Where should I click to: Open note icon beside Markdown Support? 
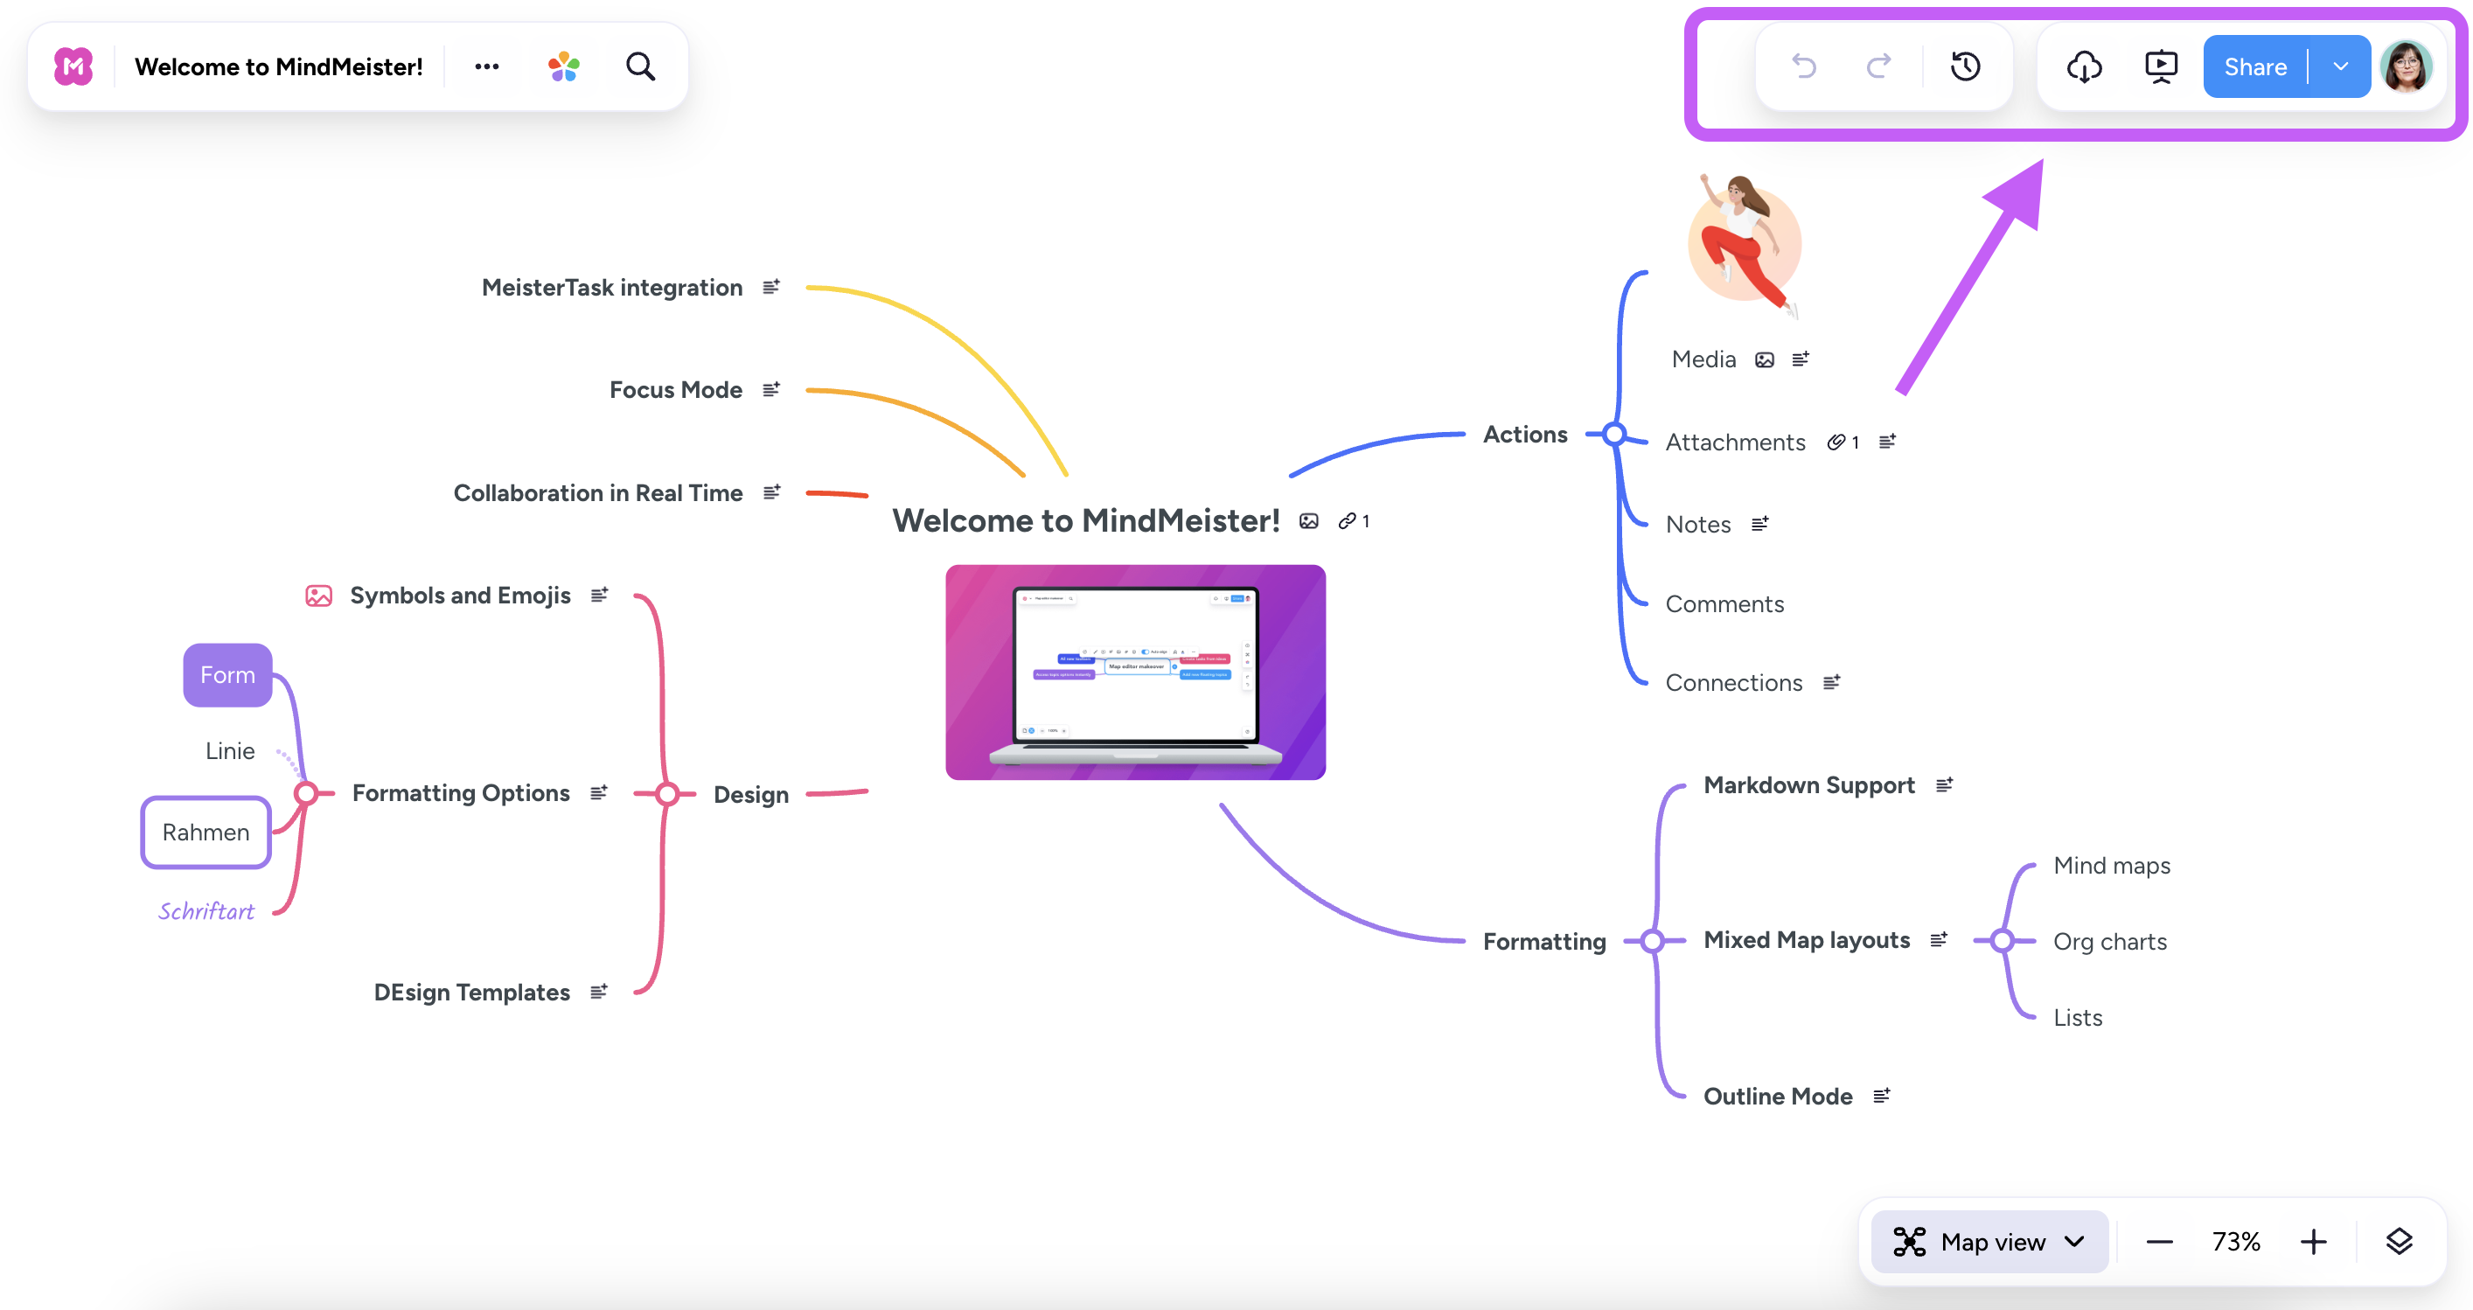[x=1944, y=785]
